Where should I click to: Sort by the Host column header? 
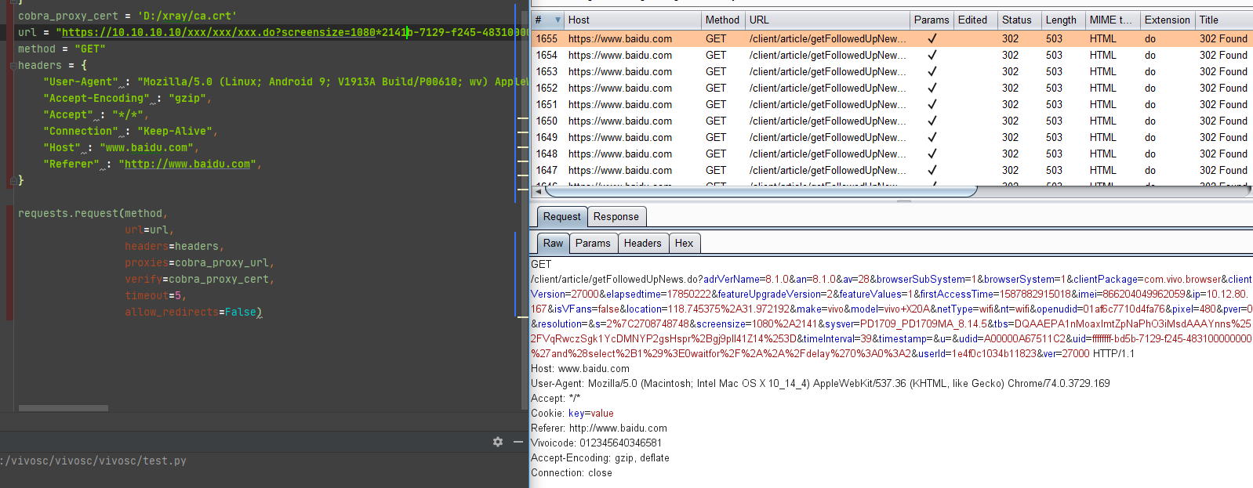pyautogui.click(x=632, y=20)
